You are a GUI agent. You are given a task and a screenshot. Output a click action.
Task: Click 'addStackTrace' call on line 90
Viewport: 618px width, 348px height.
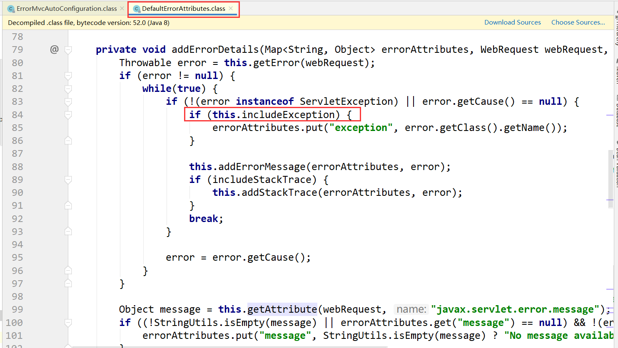point(279,193)
